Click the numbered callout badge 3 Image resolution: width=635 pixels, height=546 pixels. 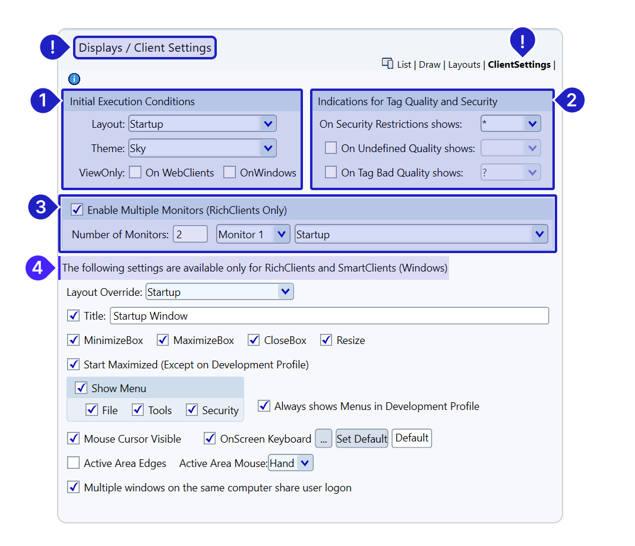tap(40, 207)
